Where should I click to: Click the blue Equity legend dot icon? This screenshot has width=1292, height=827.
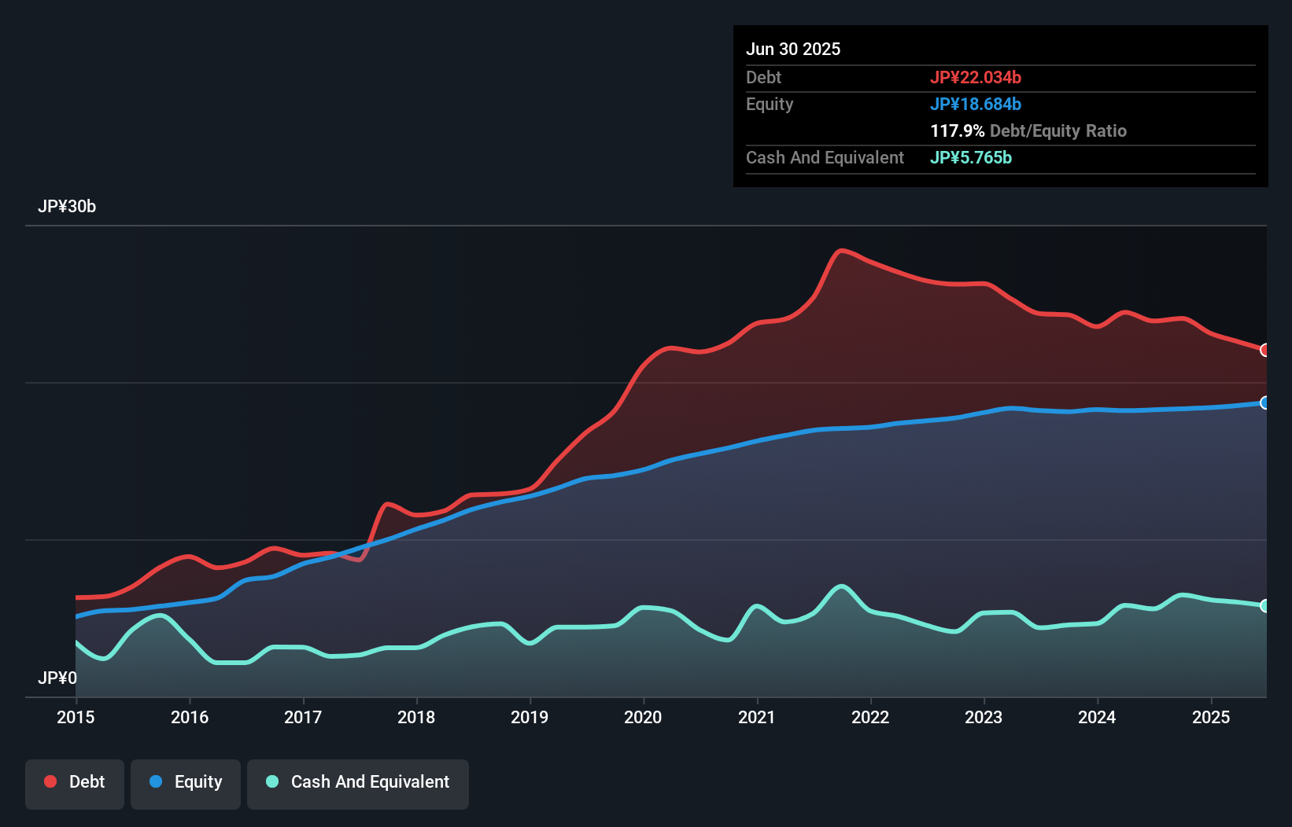click(157, 782)
